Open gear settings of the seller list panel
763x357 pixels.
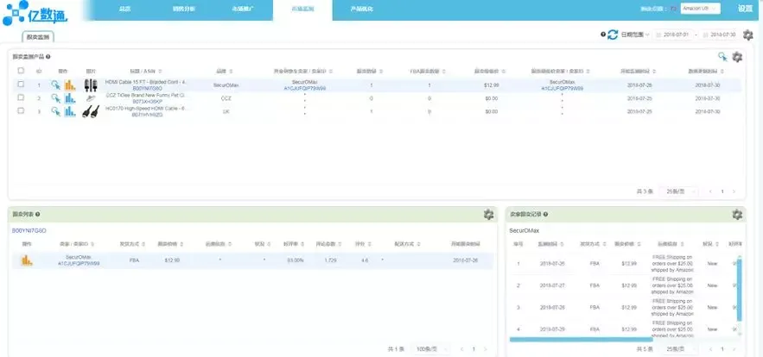point(488,214)
